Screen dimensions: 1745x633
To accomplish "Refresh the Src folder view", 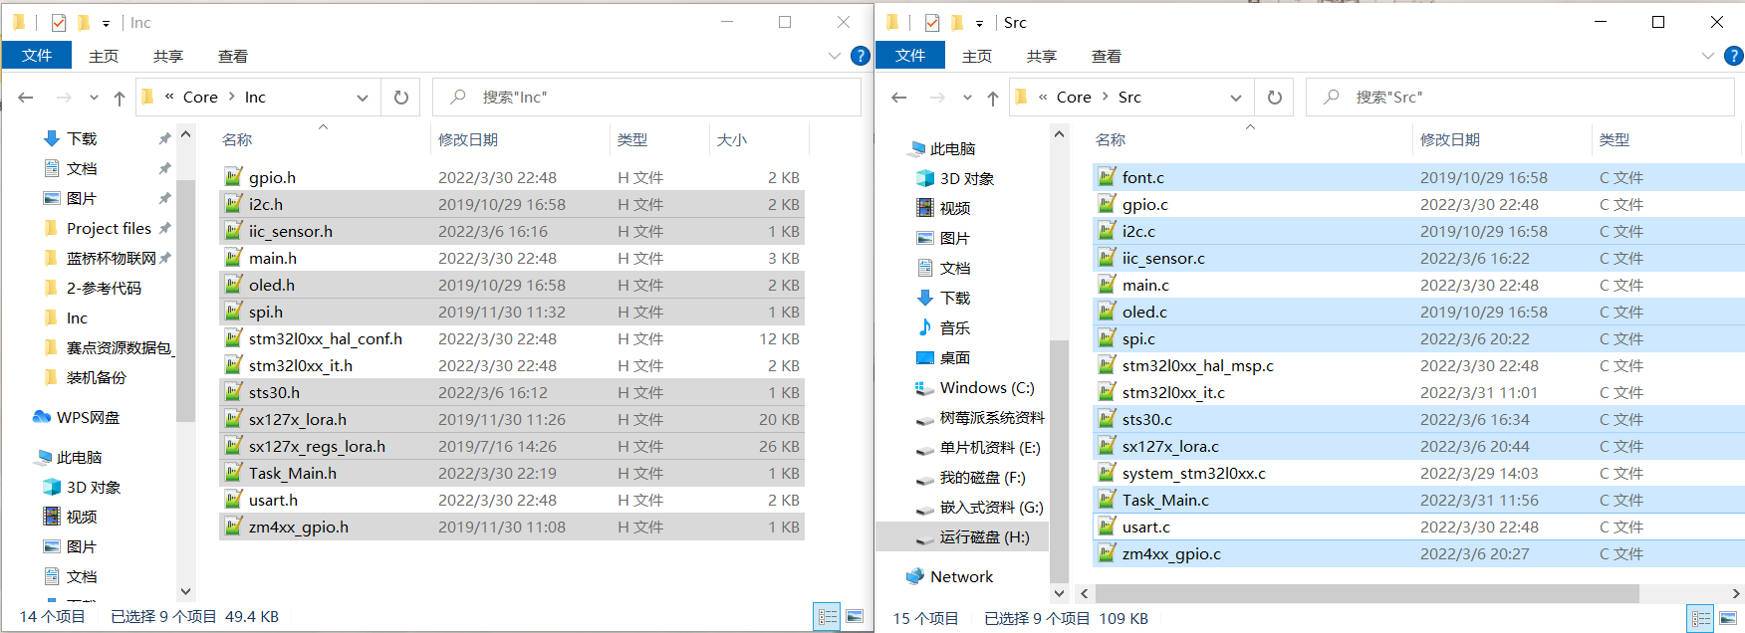I will pyautogui.click(x=1275, y=98).
